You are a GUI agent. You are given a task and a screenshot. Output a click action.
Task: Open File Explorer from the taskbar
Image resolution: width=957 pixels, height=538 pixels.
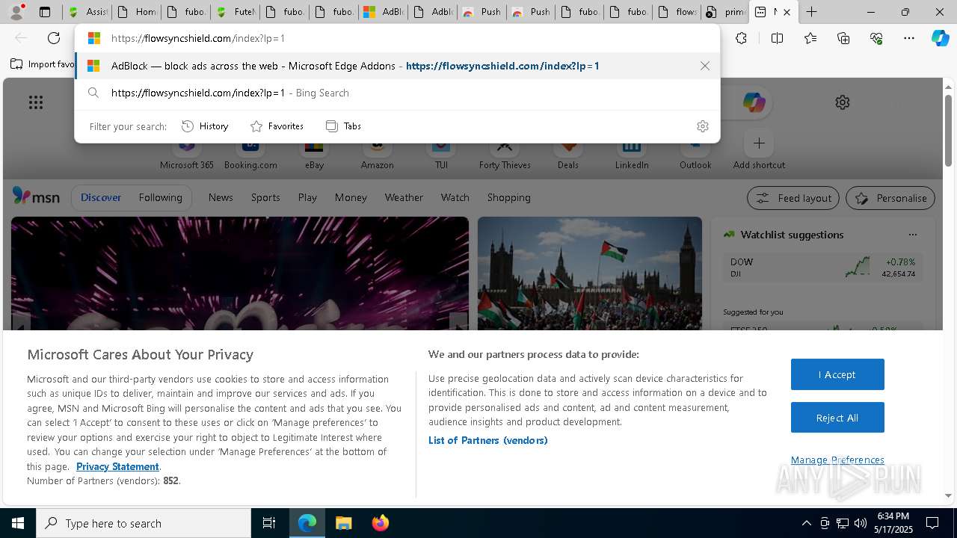pos(343,523)
